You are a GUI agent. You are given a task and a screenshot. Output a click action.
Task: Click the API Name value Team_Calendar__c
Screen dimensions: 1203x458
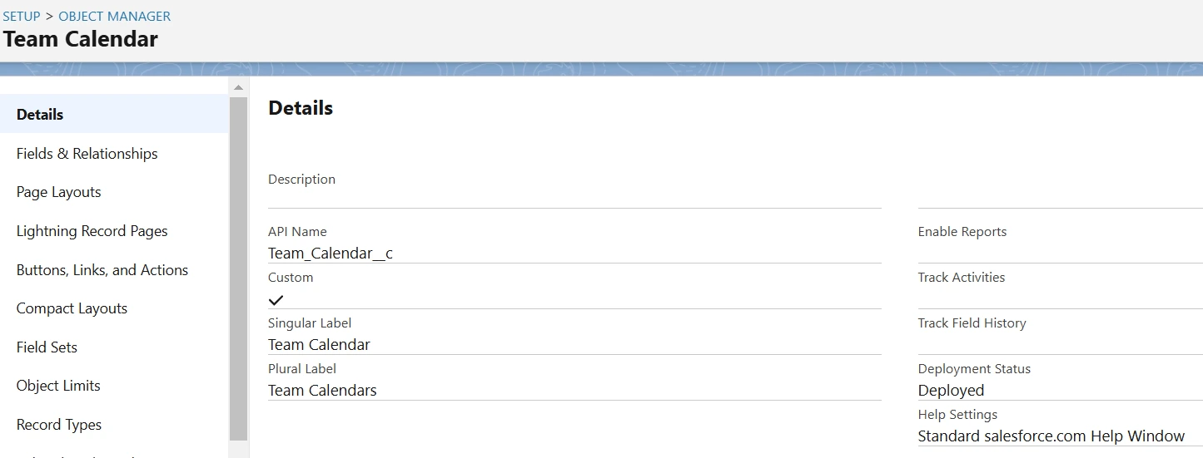[x=330, y=254]
